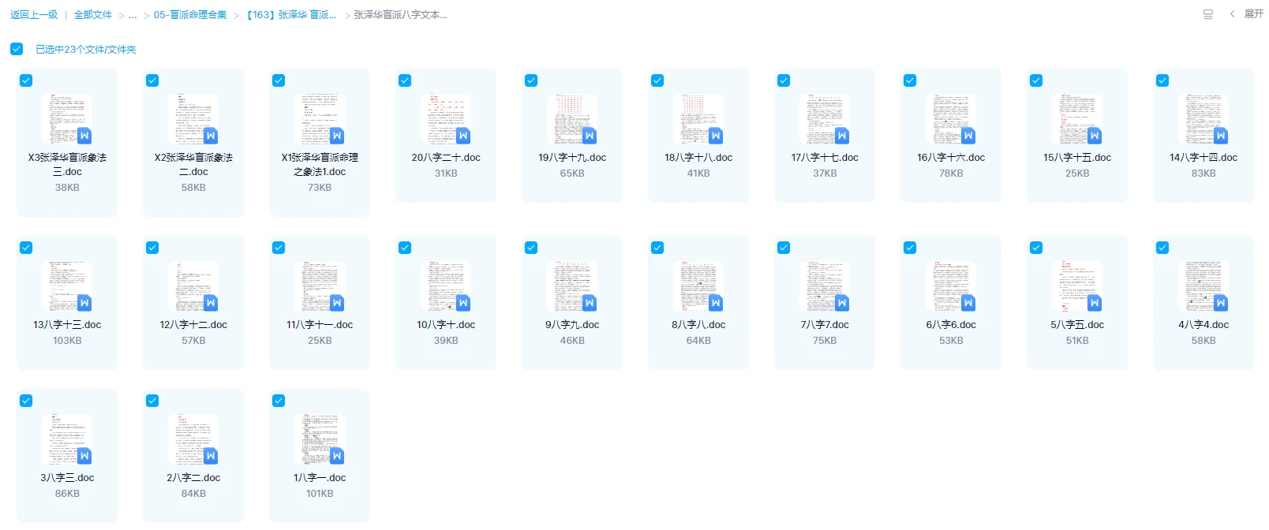Open the 20八字二十.doc document icon
The width and height of the screenshot is (1269, 530).
click(446, 119)
